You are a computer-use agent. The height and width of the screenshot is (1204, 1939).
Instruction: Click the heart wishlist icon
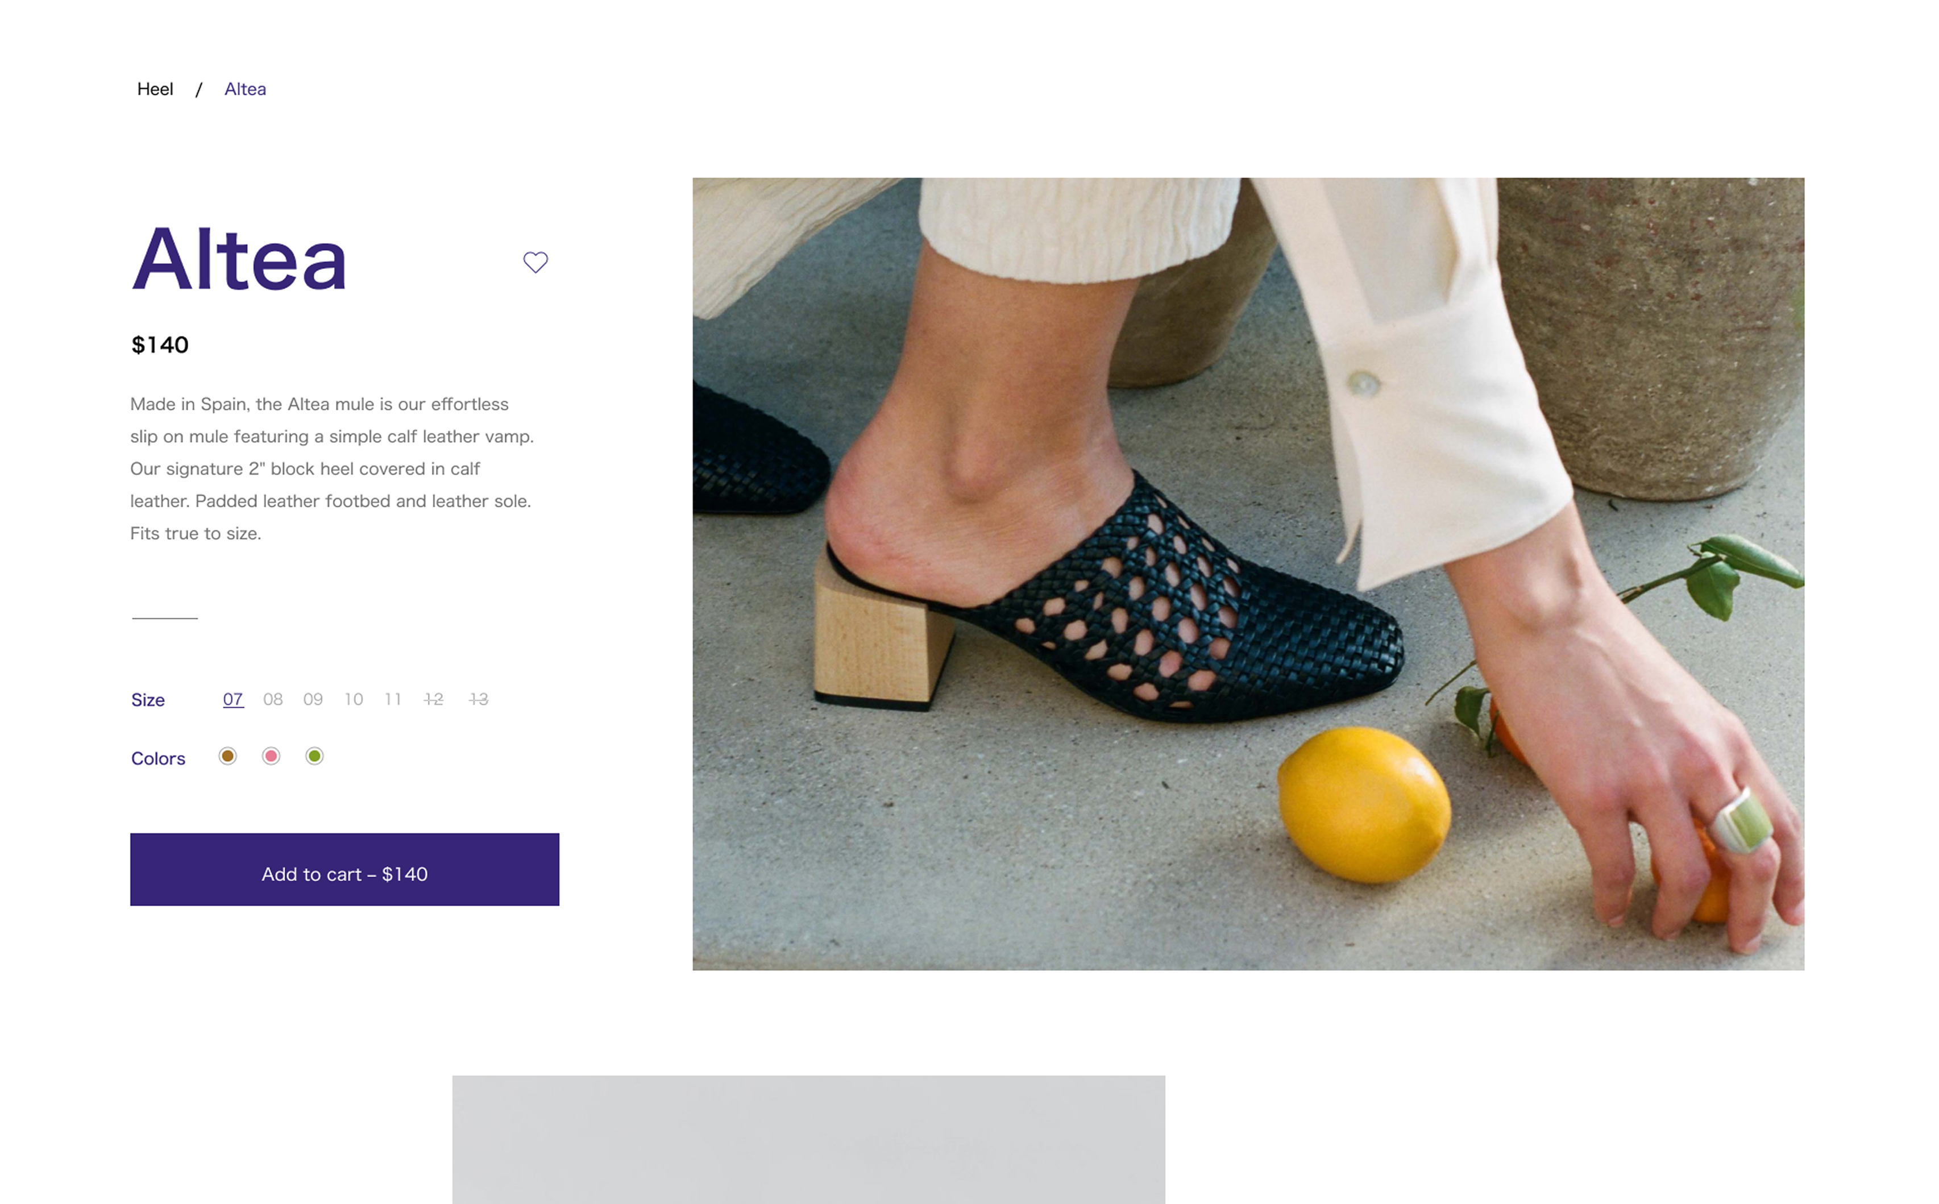(x=535, y=262)
